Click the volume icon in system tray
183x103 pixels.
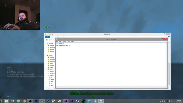coord(174,101)
